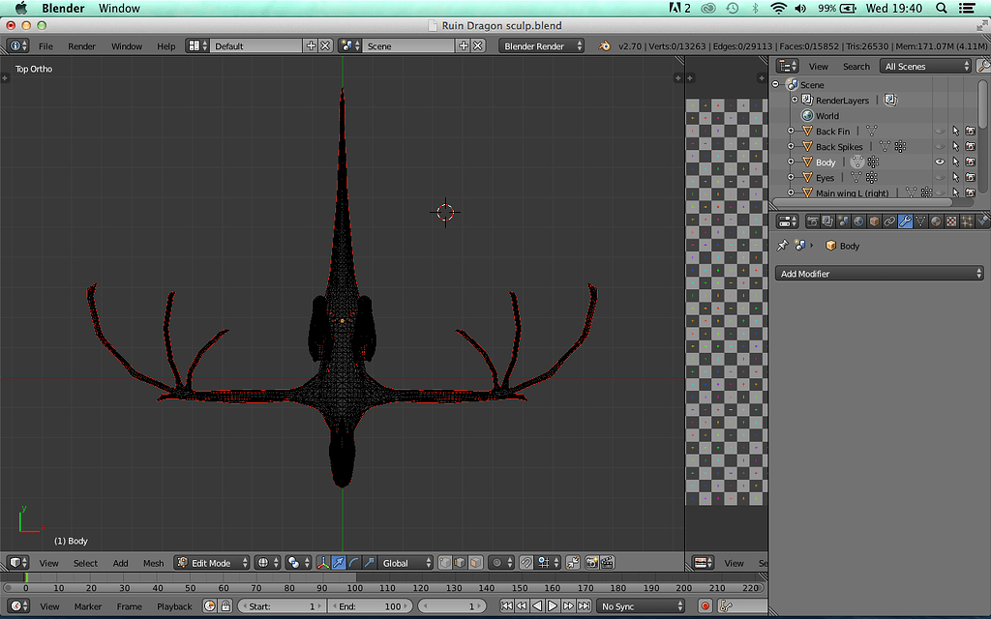Toggle visibility eye for Eyes object
Image resolution: width=991 pixels, height=619 pixels.
click(x=940, y=178)
